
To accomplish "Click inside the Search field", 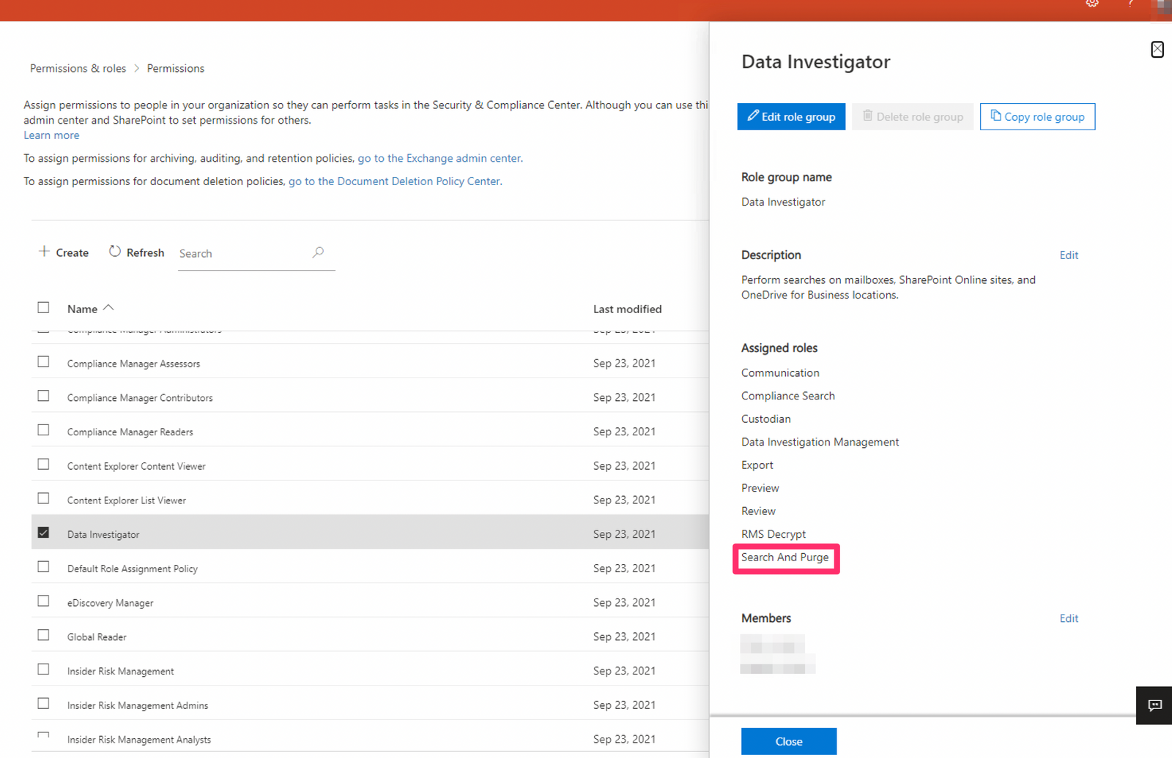I will 234,253.
